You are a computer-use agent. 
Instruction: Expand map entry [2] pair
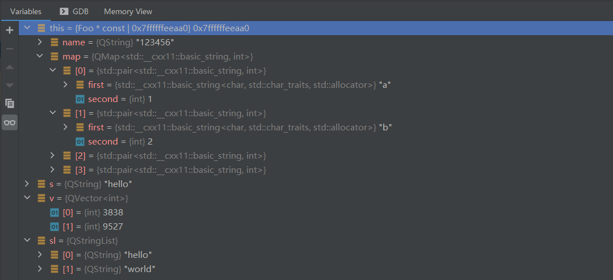(53, 155)
